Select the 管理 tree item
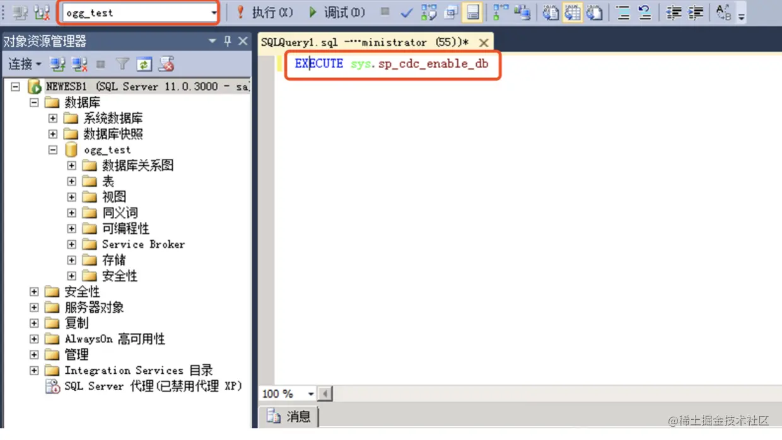 pyautogui.click(x=76, y=355)
